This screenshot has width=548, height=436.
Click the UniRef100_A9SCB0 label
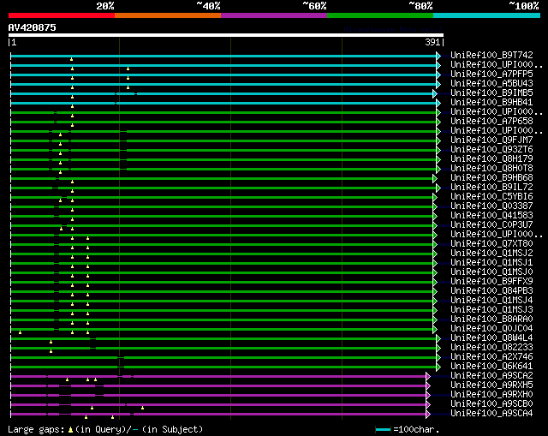[x=491, y=403]
